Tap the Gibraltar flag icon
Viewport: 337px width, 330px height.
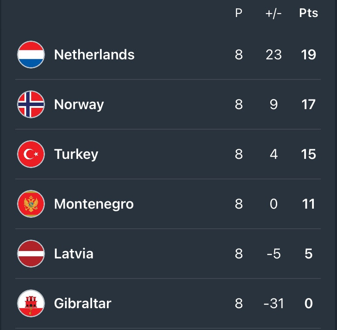[x=31, y=303]
